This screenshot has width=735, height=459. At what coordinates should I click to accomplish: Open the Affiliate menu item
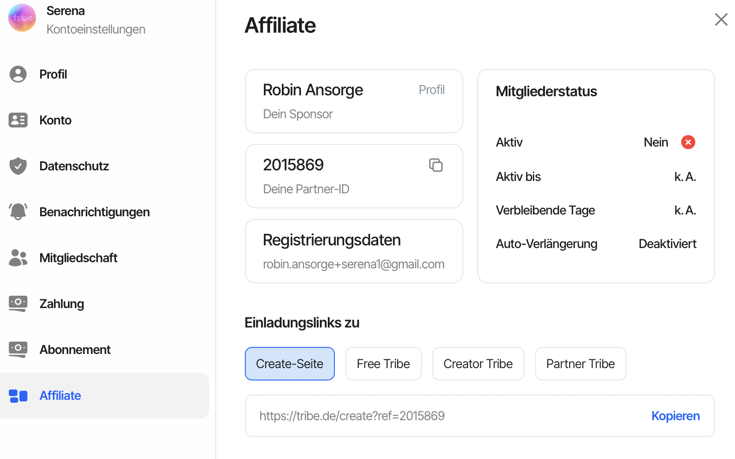tap(60, 395)
